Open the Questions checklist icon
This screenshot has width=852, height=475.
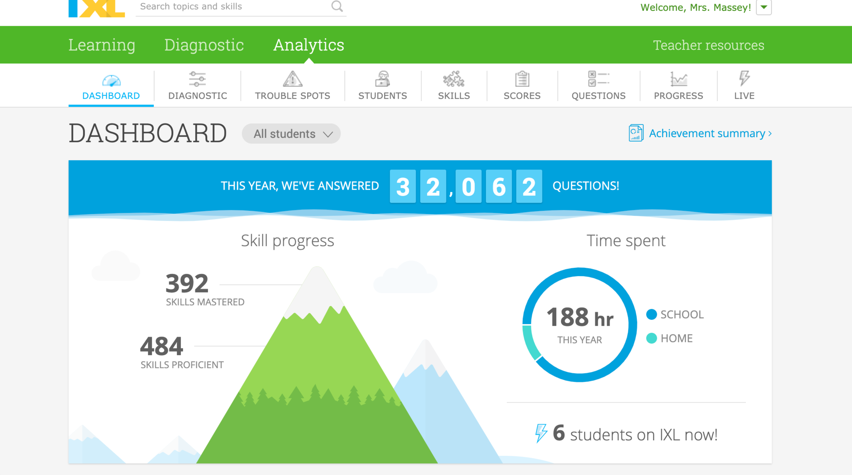598,79
